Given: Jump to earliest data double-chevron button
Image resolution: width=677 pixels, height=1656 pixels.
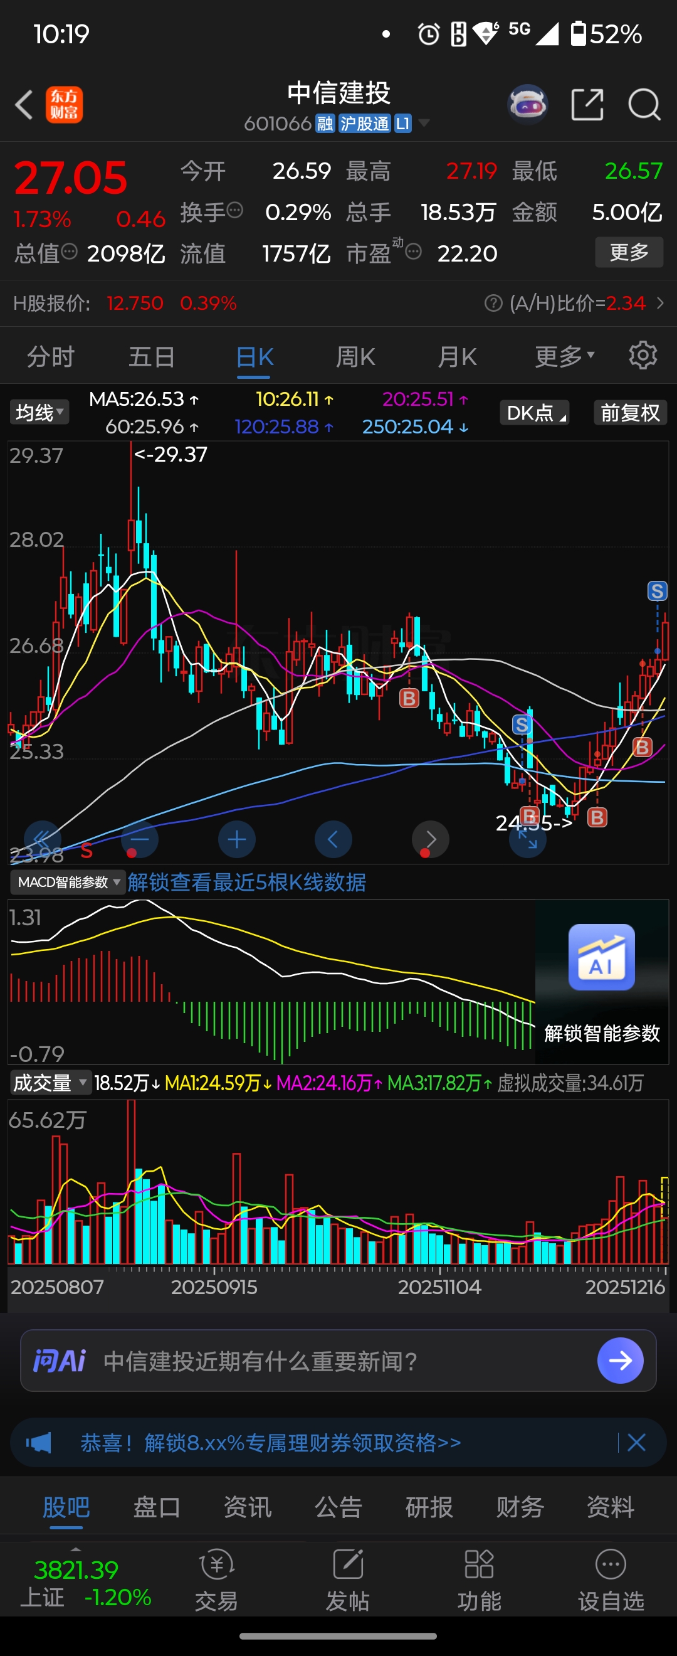Looking at the screenshot, I should pyautogui.click(x=43, y=839).
